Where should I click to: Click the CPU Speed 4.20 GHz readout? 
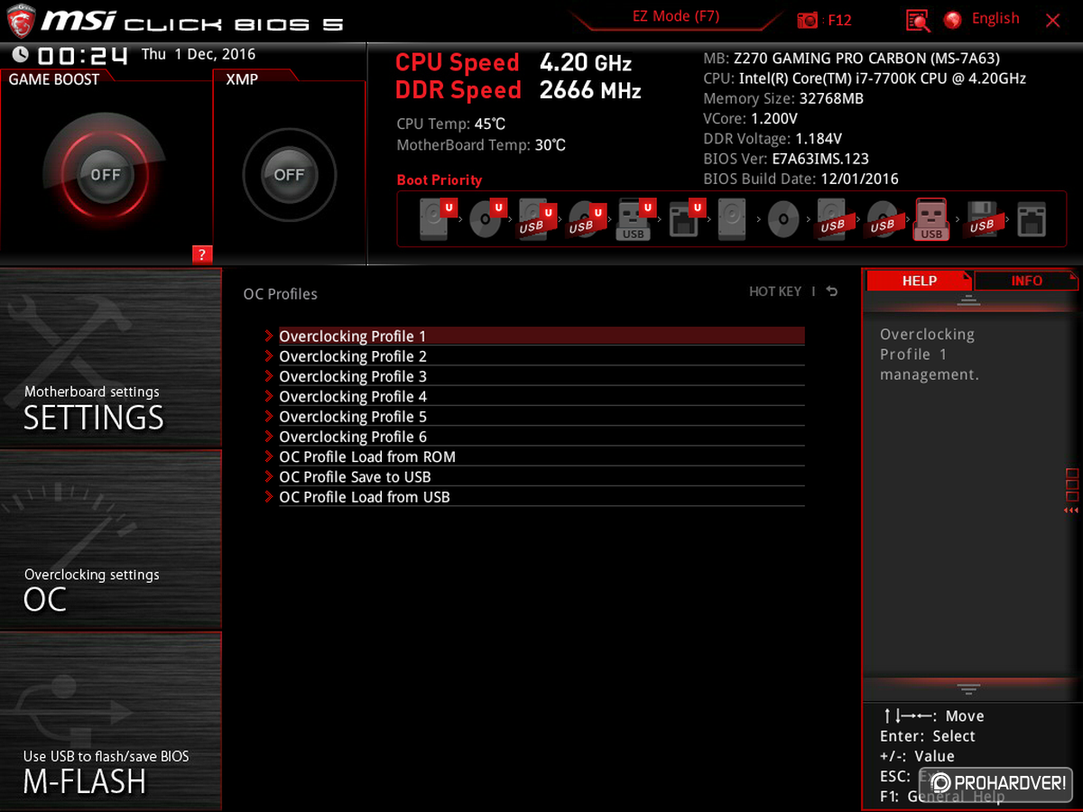[x=514, y=62]
